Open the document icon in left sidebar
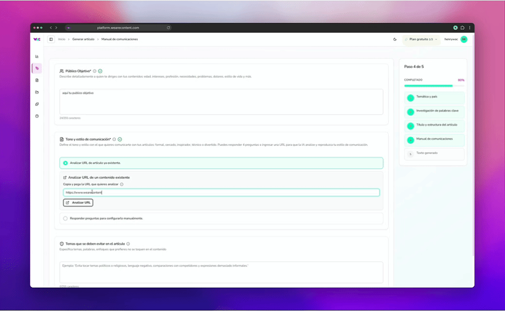 click(x=37, y=80)
